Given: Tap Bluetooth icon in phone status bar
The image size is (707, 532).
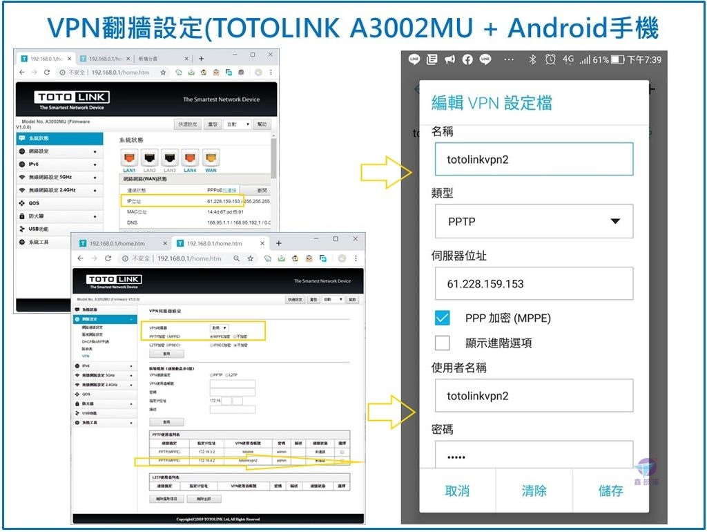Looking at the screenshot, I should [x=532, y=59].
